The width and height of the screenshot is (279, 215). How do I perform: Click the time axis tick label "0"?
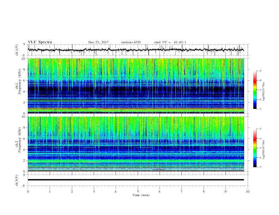coord(28,191)
